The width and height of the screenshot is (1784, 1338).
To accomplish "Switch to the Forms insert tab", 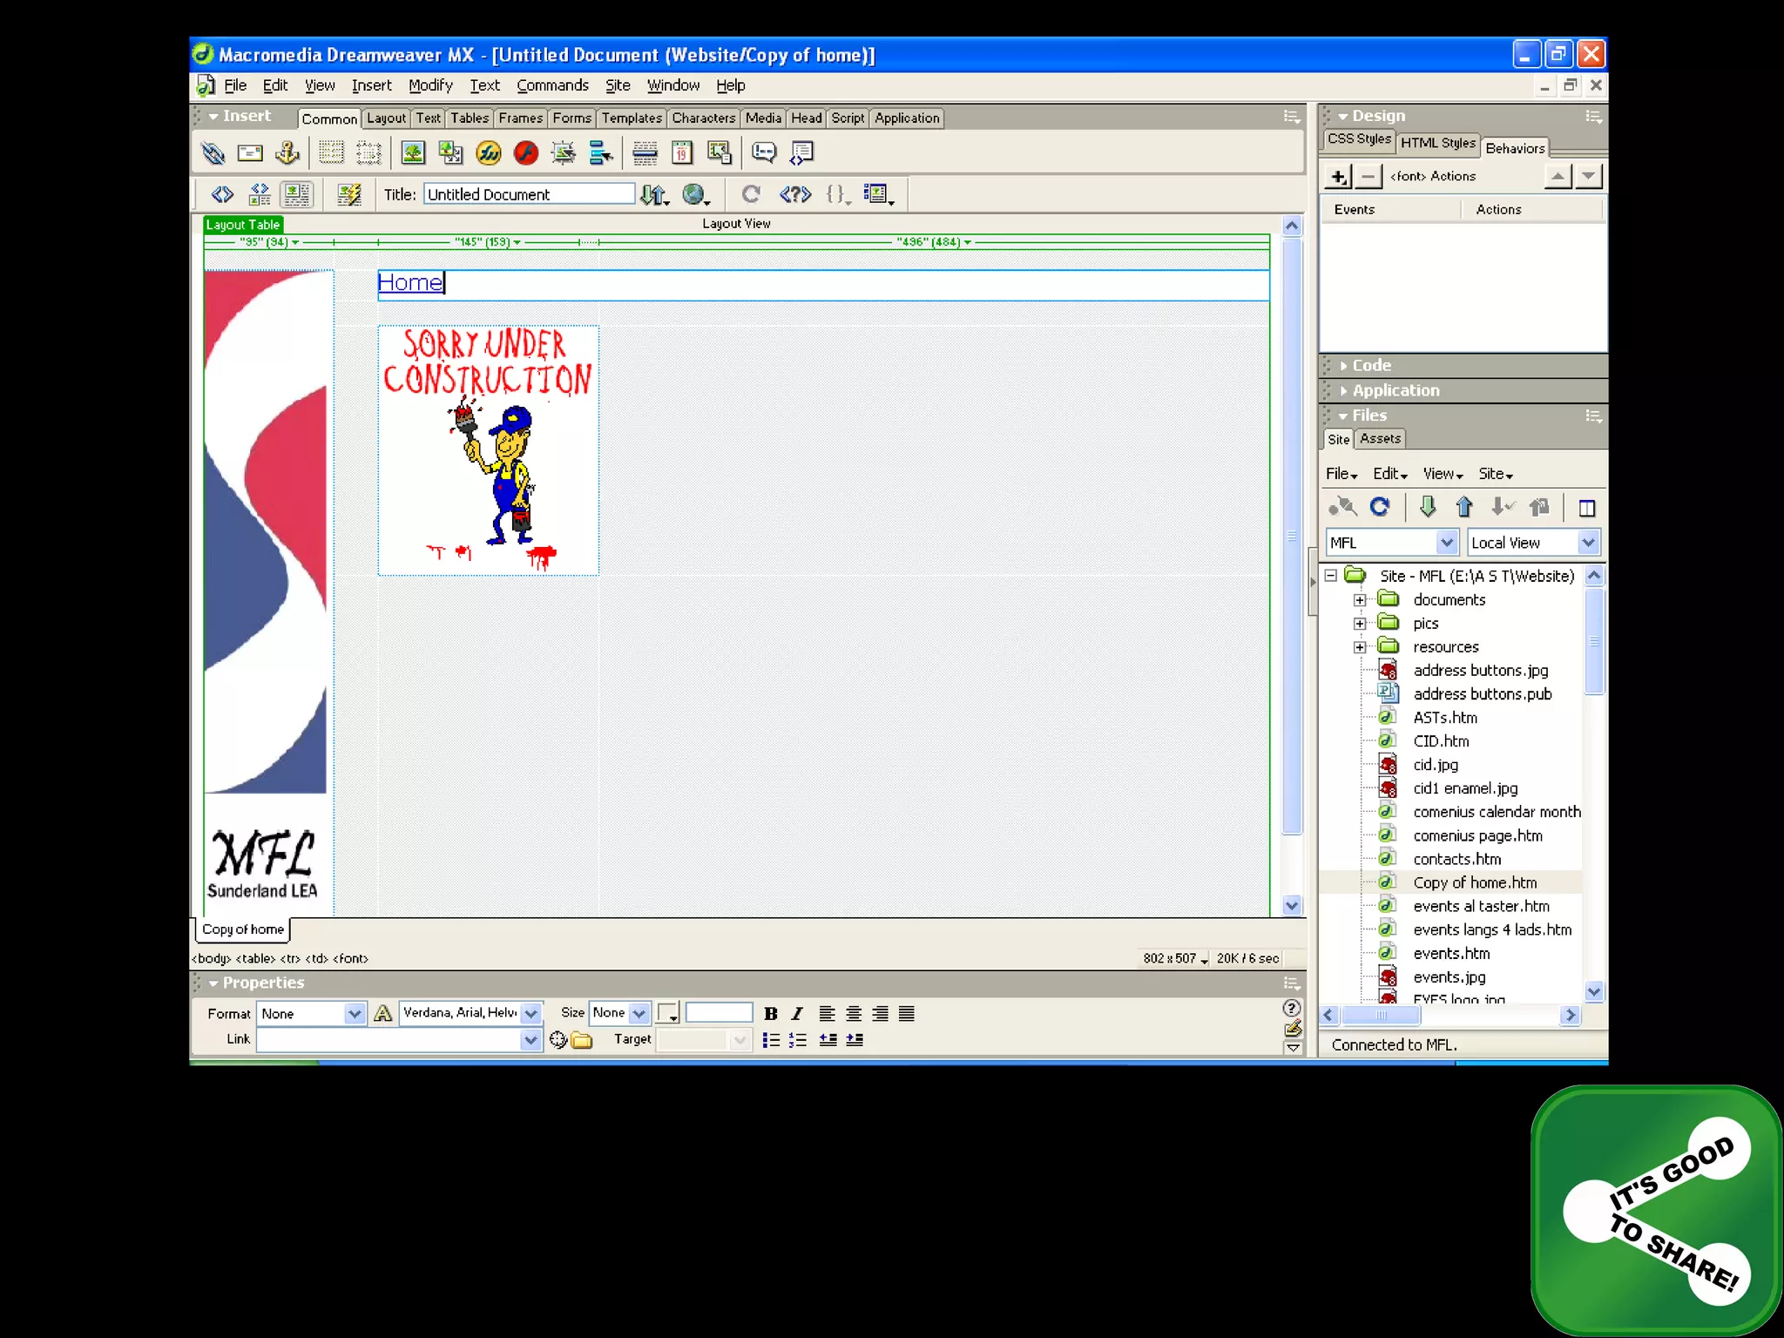I will [x=571, y=118].
